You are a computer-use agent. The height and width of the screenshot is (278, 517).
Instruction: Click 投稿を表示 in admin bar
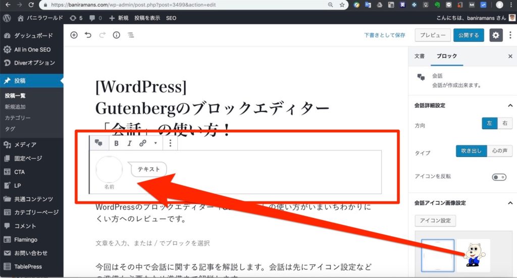tap(147, 18)
